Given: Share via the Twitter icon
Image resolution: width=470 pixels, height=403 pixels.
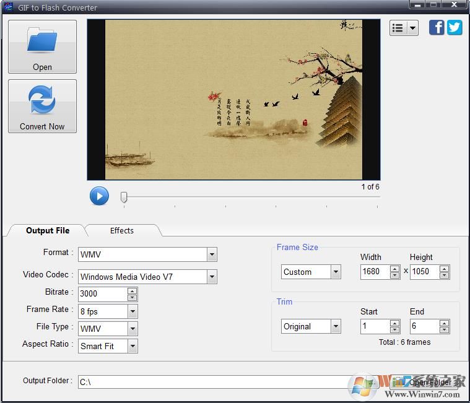Looking at the screenshot, I should tap(455, 28).
